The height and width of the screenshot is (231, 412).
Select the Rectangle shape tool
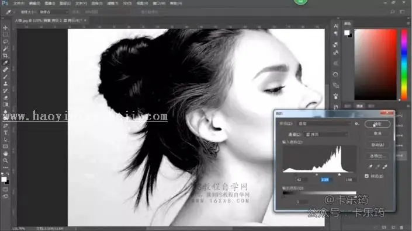pyautogui.click(x=5, y=146)
